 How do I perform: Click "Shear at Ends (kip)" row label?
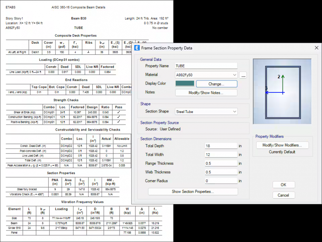pyautogui.click(x=24, y=112)
